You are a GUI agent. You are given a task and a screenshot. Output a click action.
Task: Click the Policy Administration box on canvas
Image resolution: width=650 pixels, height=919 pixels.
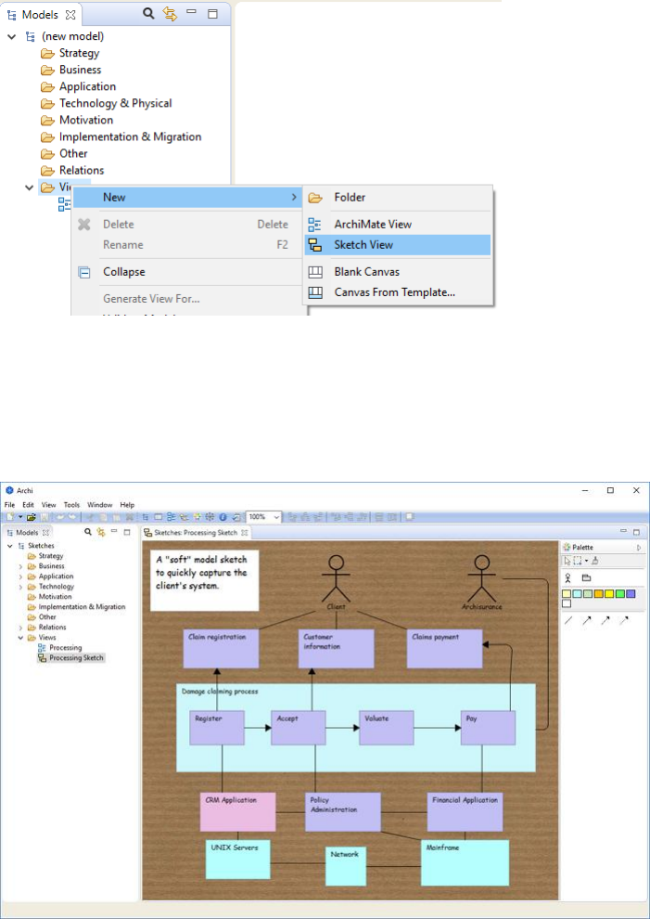[343, 811]
